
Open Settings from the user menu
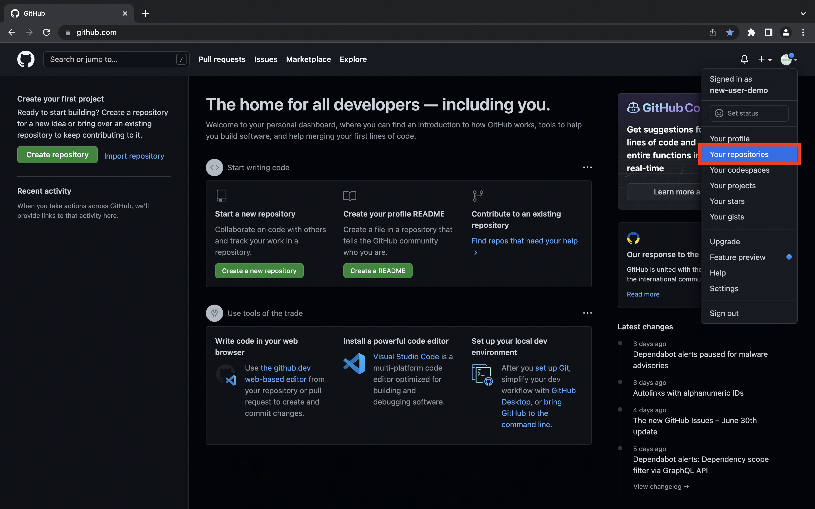point(749,288)
